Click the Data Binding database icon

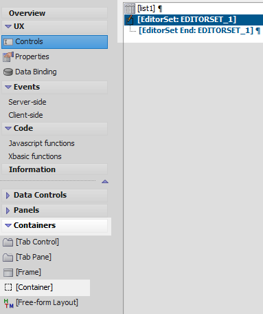(x=8, y=72)
